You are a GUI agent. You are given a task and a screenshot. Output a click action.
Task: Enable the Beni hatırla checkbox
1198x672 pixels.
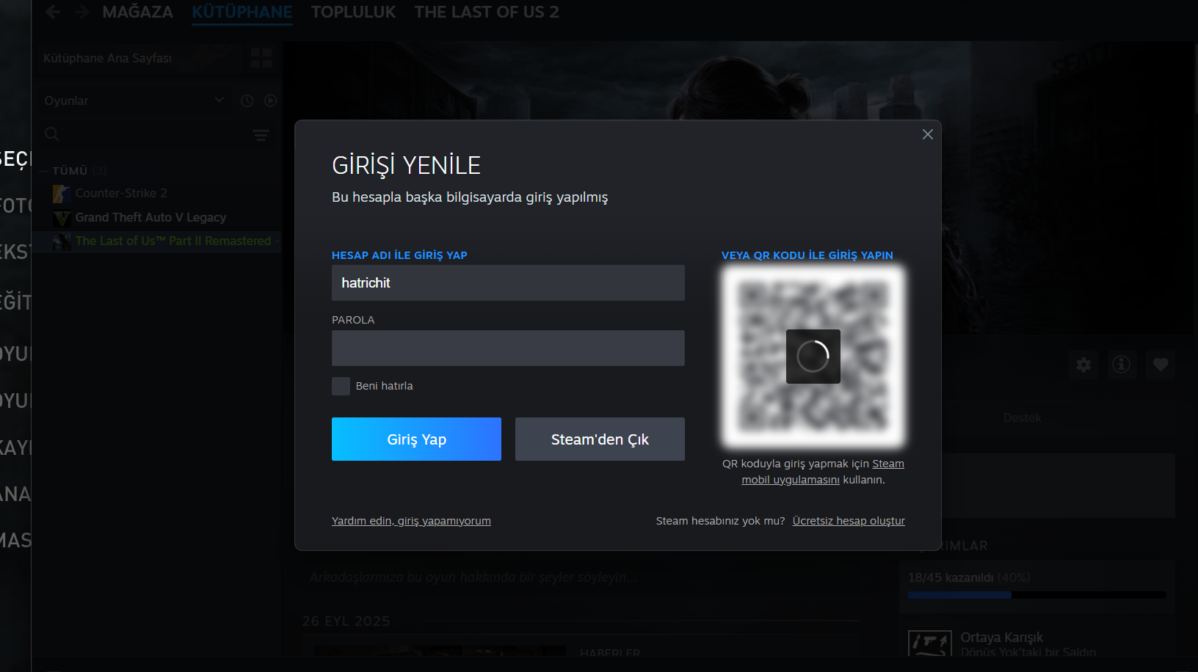tap(341, 386)
